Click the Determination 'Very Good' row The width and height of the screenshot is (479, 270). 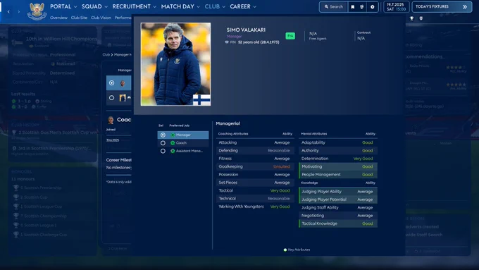pos(337,159)
